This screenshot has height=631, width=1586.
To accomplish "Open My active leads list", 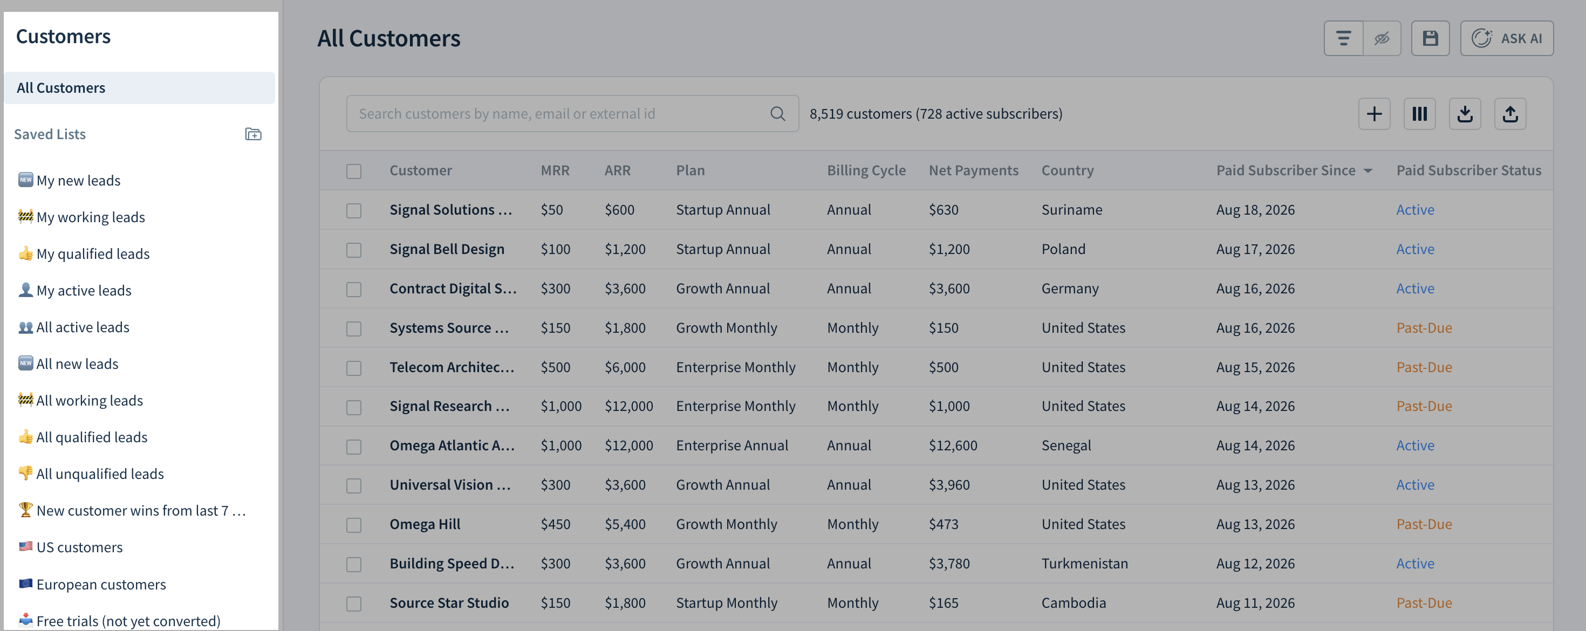I will click(x=74, y=291).
